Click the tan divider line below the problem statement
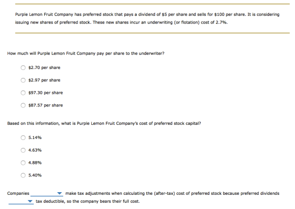 click(x=152, y=33)
